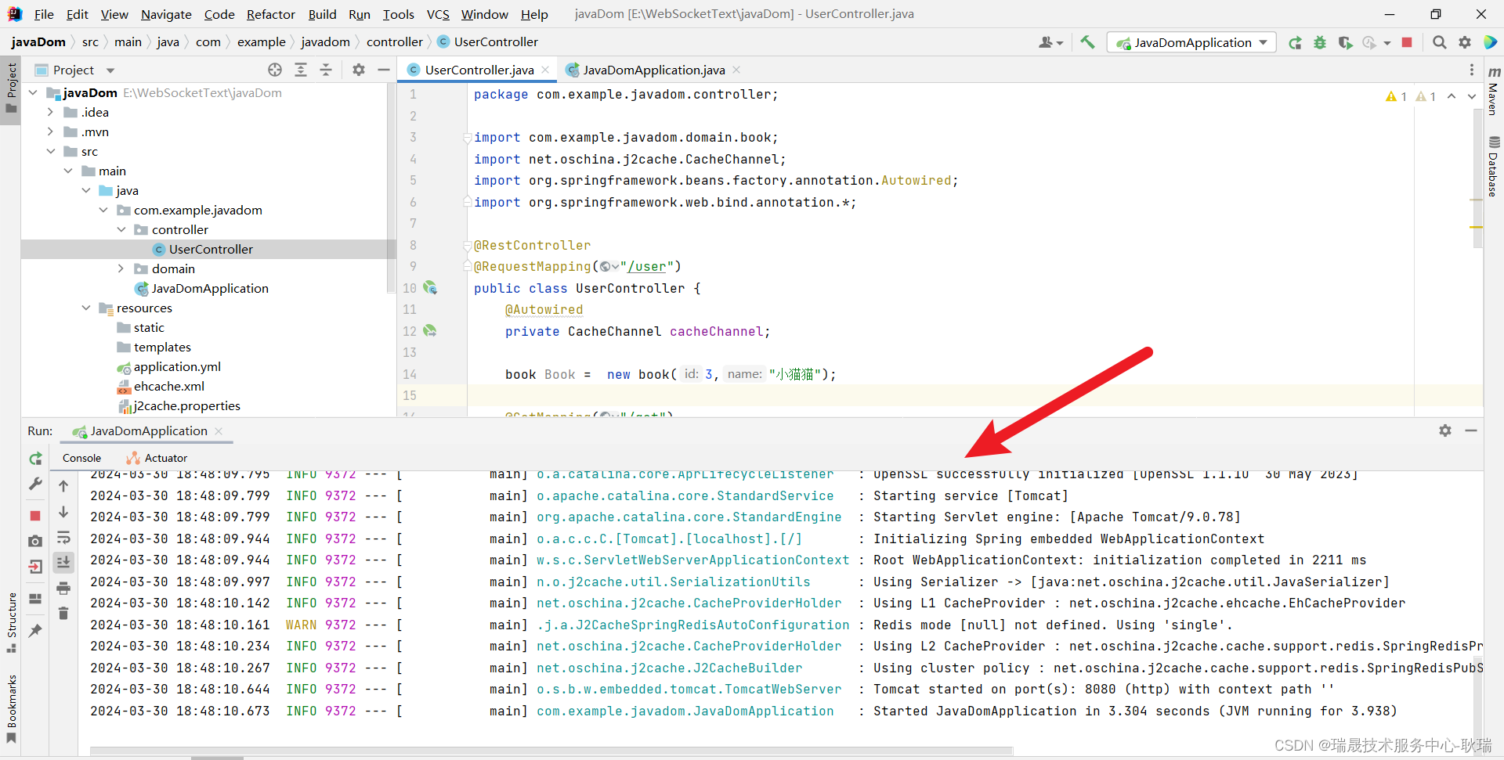This screenshot has width=1504, height=760.
Task: Click the Run with Coverage shield icon
Action: [x=1345, y=42]
